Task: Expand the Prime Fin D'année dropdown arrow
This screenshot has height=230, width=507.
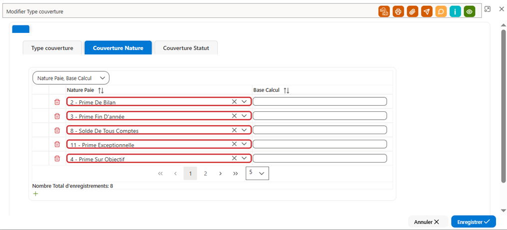Action: tap(244, 116)
